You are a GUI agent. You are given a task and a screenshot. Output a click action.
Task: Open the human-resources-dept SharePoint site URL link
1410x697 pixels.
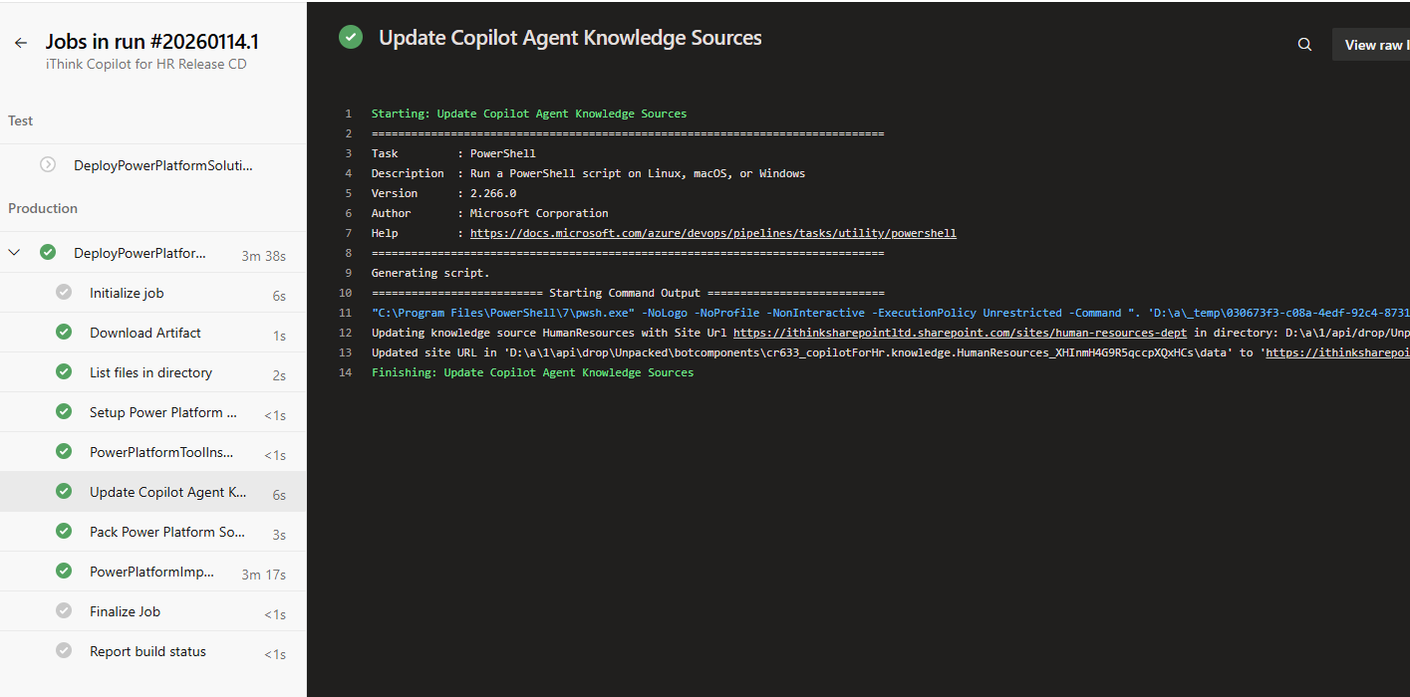pyautogui.click(x=960, y=333)
